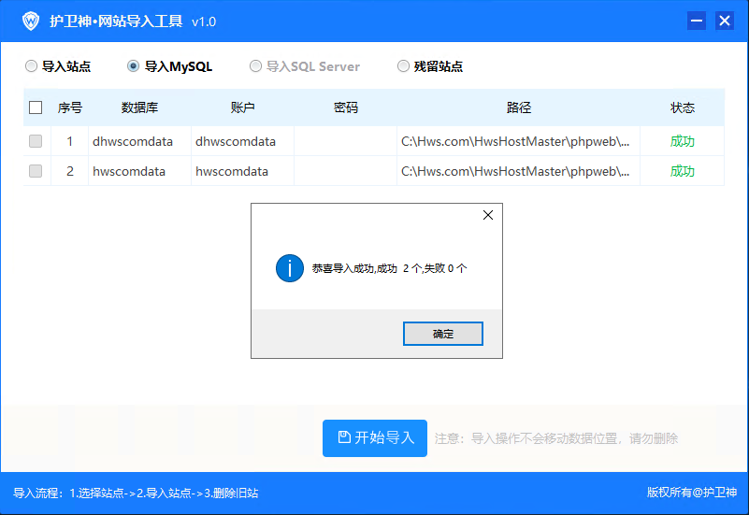Toggle the select-all checkbox in header

(36, 107)
